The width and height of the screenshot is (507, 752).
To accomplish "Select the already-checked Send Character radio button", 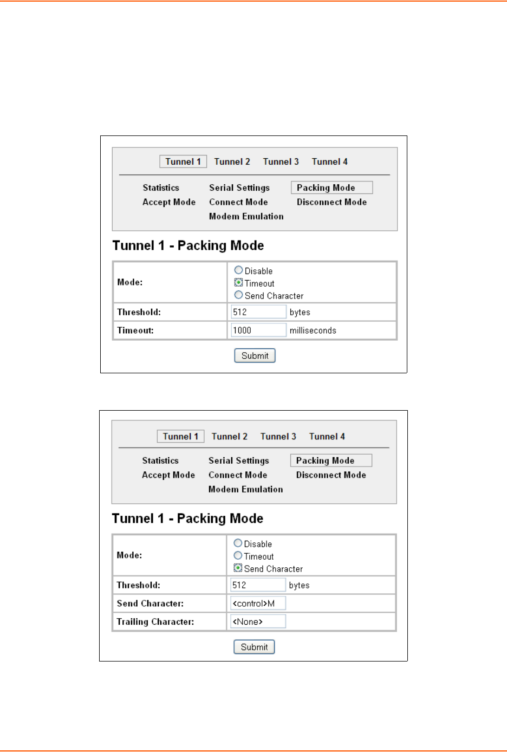I will coord(238,568).
